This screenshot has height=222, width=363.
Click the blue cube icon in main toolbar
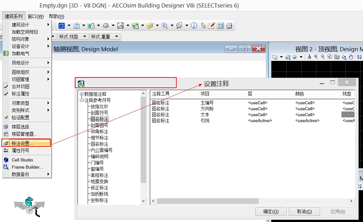tap(62, 26)
